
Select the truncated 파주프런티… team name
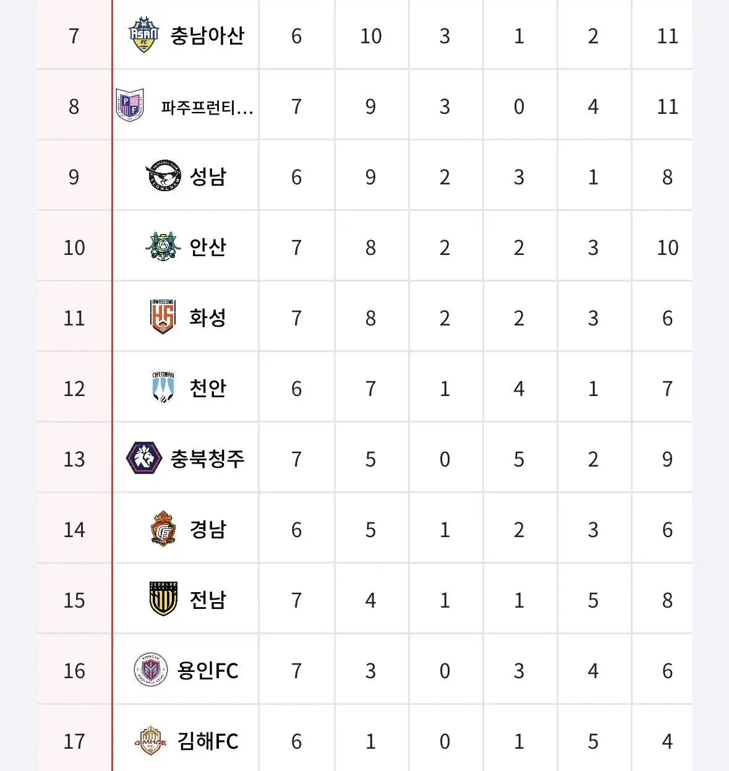coord(207,107)
